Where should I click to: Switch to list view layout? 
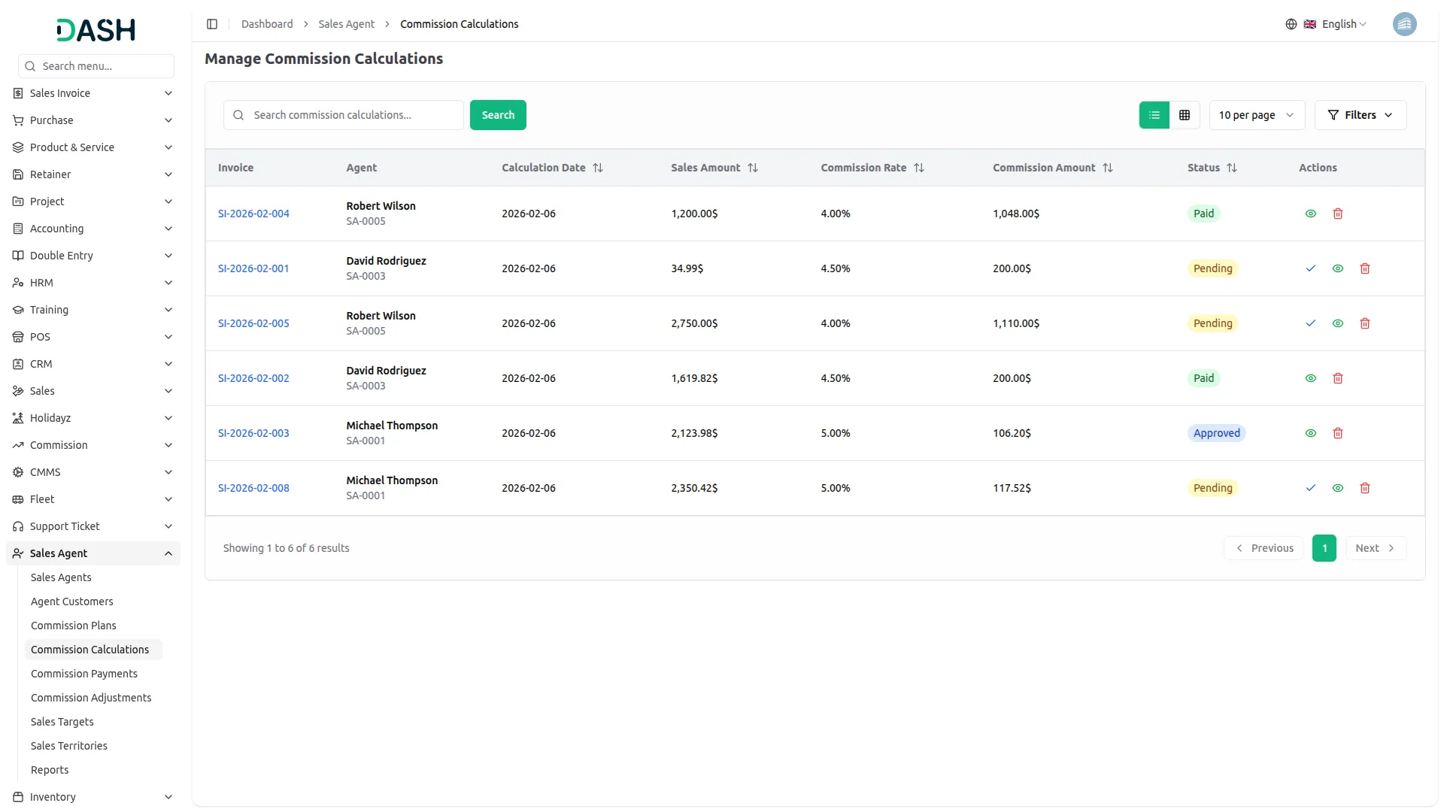tap(1154, 115)
